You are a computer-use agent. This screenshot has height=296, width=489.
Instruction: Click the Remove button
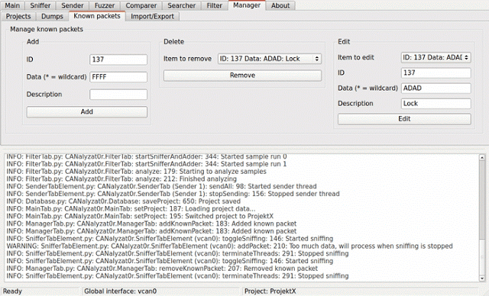242,76
